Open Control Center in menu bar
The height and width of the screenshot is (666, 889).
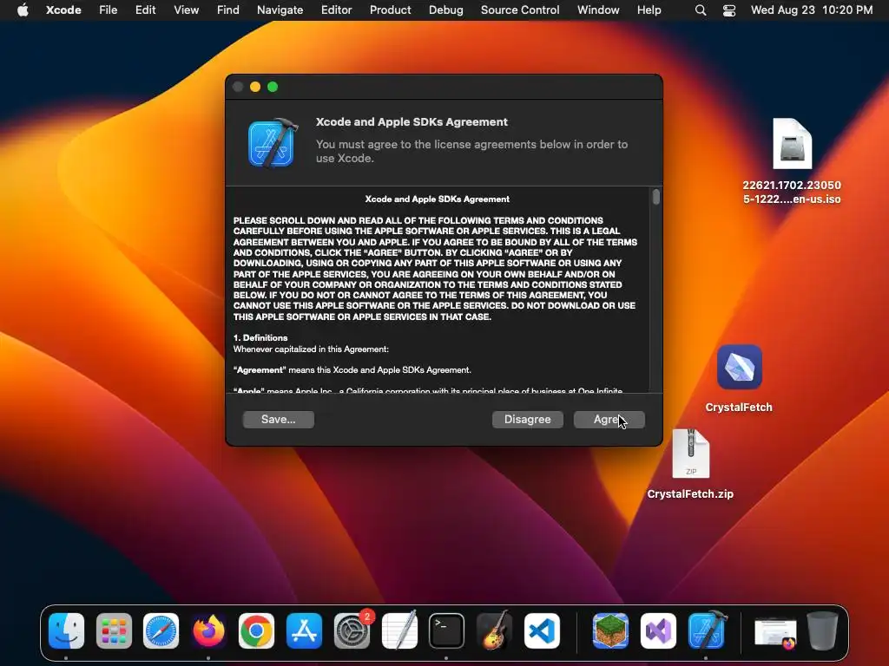729,10
